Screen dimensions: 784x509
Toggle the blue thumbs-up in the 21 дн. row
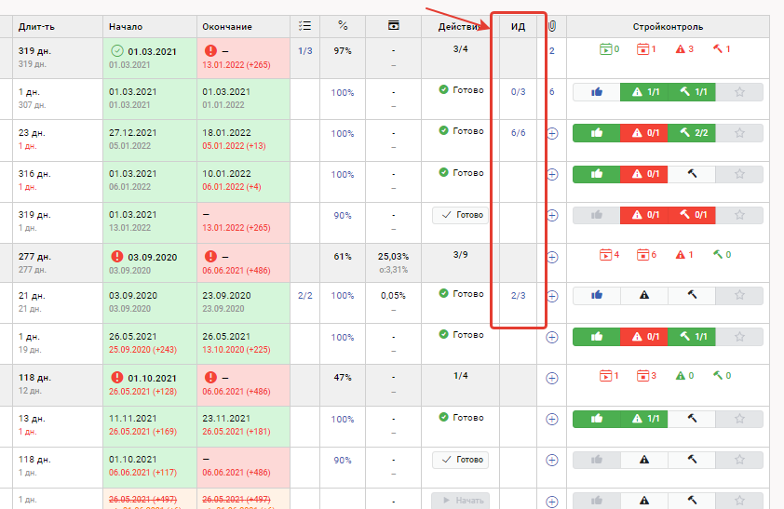pos(596,295)
